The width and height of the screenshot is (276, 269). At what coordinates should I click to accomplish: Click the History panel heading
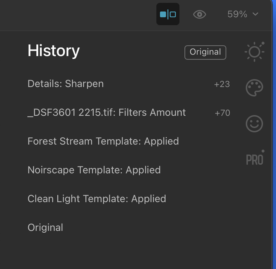tap(54, 51)
